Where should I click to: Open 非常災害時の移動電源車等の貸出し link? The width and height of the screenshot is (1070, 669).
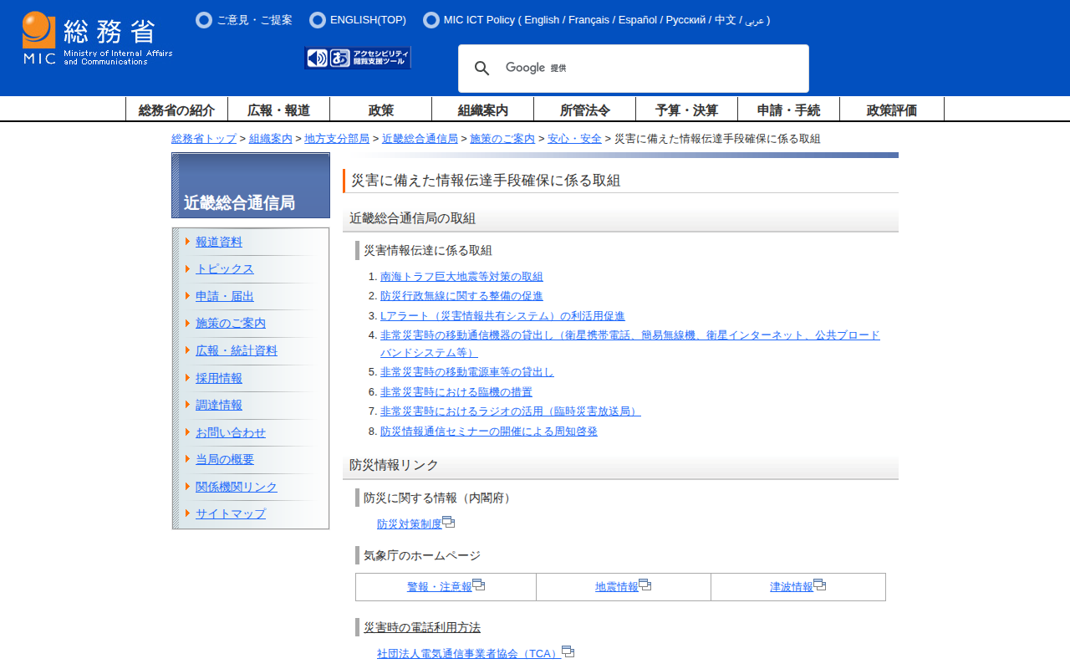(466, 372)
